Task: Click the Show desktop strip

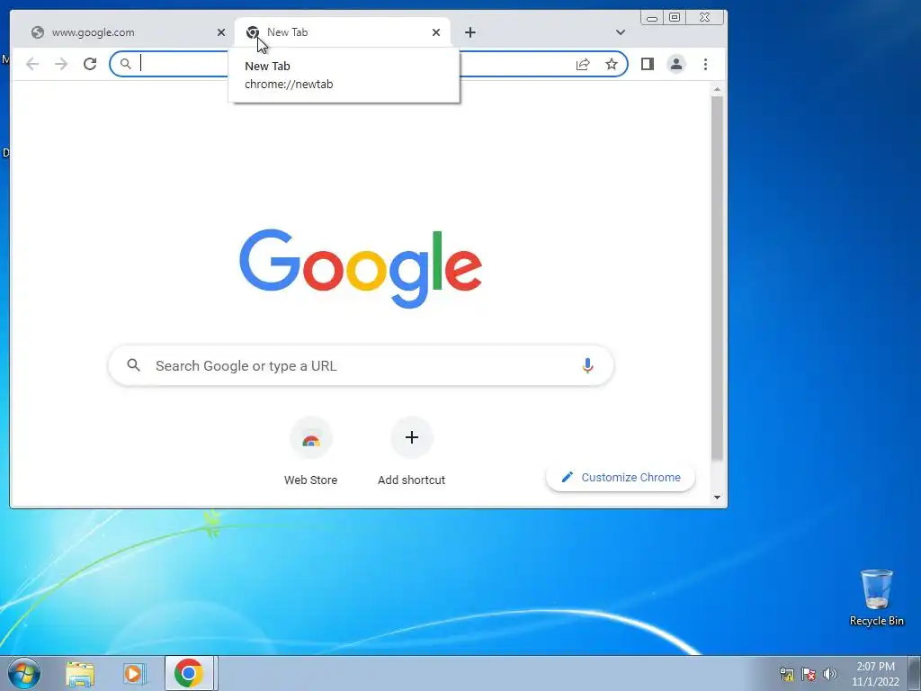Action: point(915,673)
